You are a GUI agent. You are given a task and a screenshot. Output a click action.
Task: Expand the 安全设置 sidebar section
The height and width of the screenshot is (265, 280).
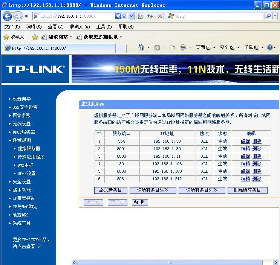21,182
